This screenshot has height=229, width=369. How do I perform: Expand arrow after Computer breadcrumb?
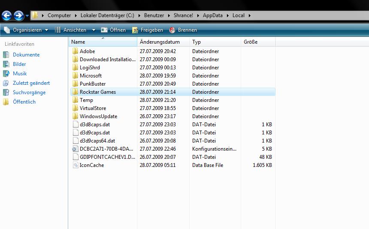tap(76, 16)
